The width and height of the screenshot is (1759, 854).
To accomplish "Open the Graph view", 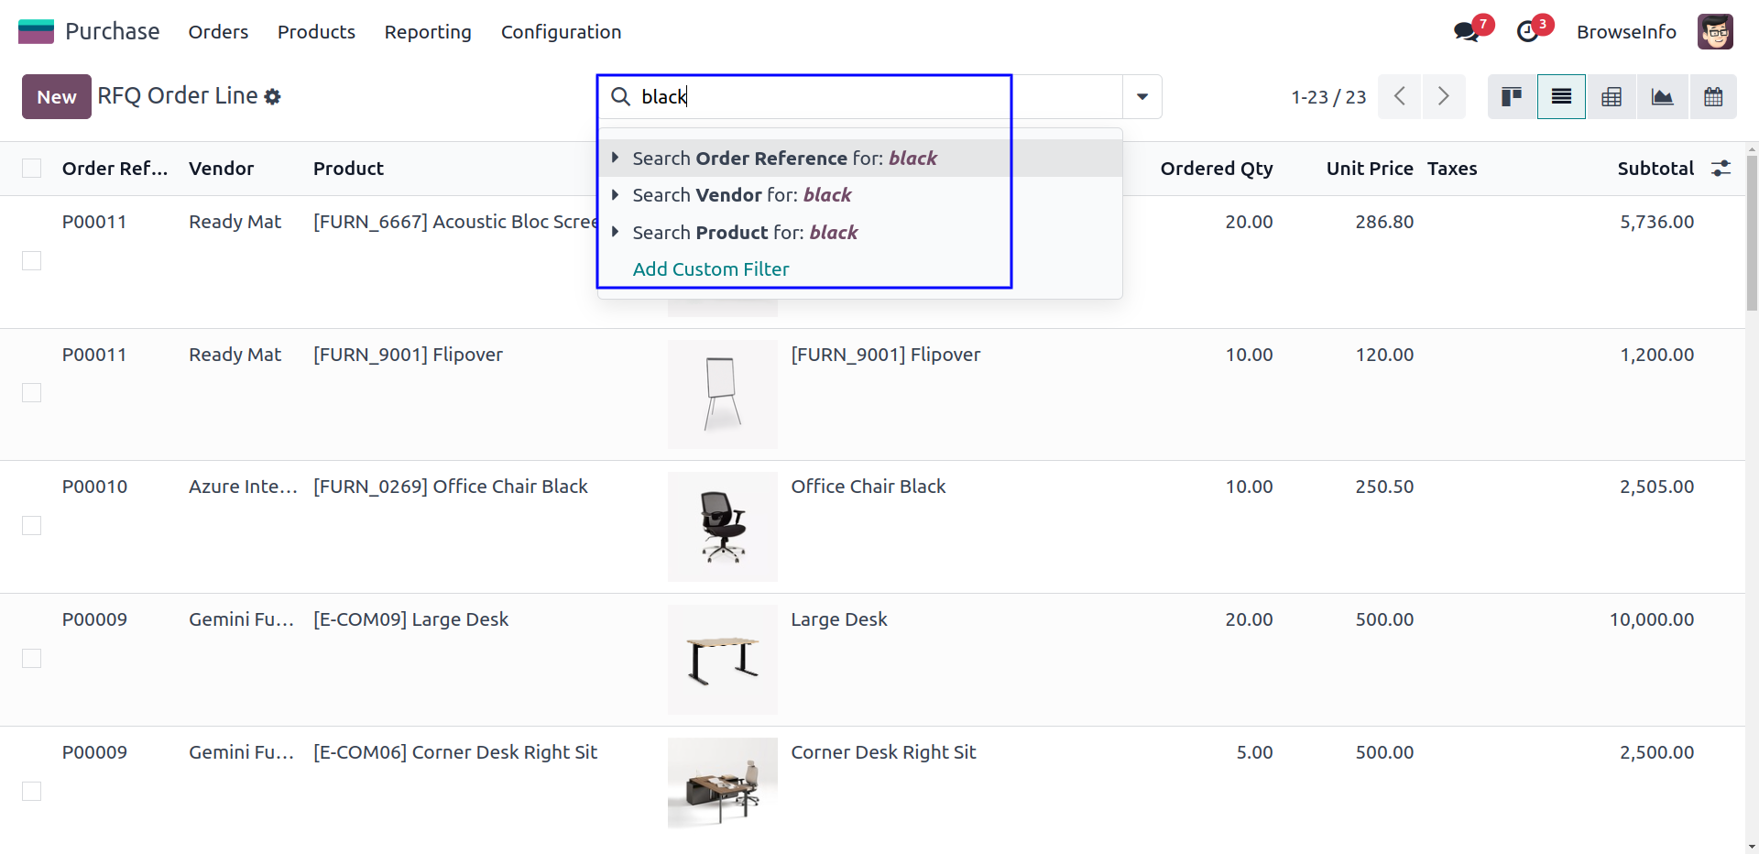I will pos(1662,97).
